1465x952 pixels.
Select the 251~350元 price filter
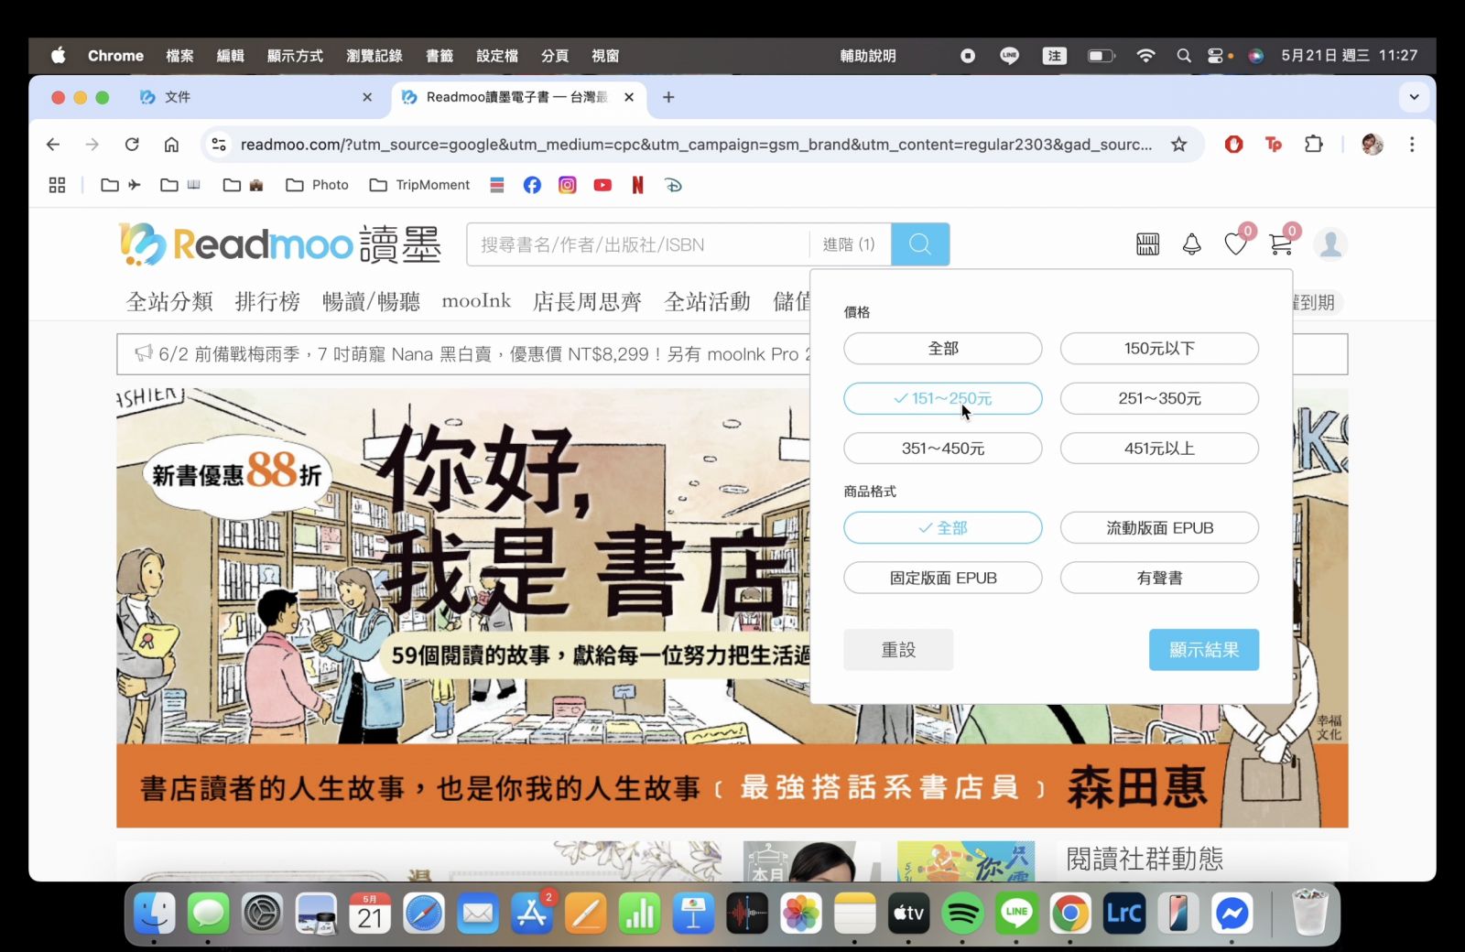[1159, 398]
